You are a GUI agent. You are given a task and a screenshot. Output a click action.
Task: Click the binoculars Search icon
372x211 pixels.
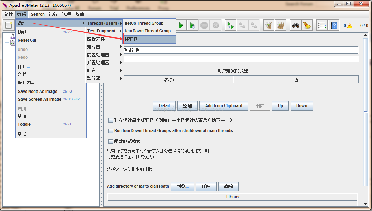tap(295, 25)
